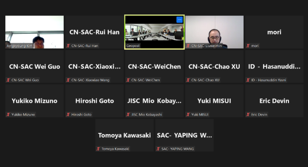The image size is (308, 167).
Task: Click the CN-SAC-WeiChen name label
Action: [x=146, y=80]
